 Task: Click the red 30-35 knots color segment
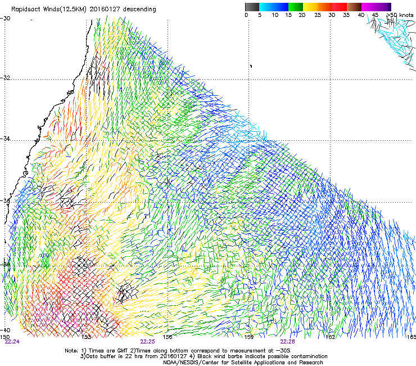pos(340,7)
